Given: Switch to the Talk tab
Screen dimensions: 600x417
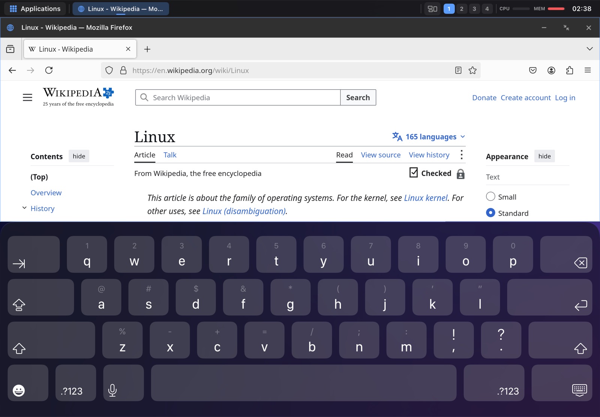Looking at the screenshot, I should (170, 155).
